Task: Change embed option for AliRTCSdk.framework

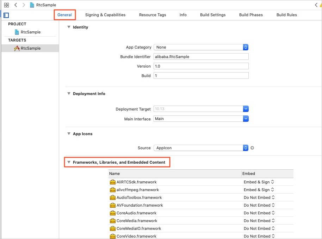Action: point(259,182)
